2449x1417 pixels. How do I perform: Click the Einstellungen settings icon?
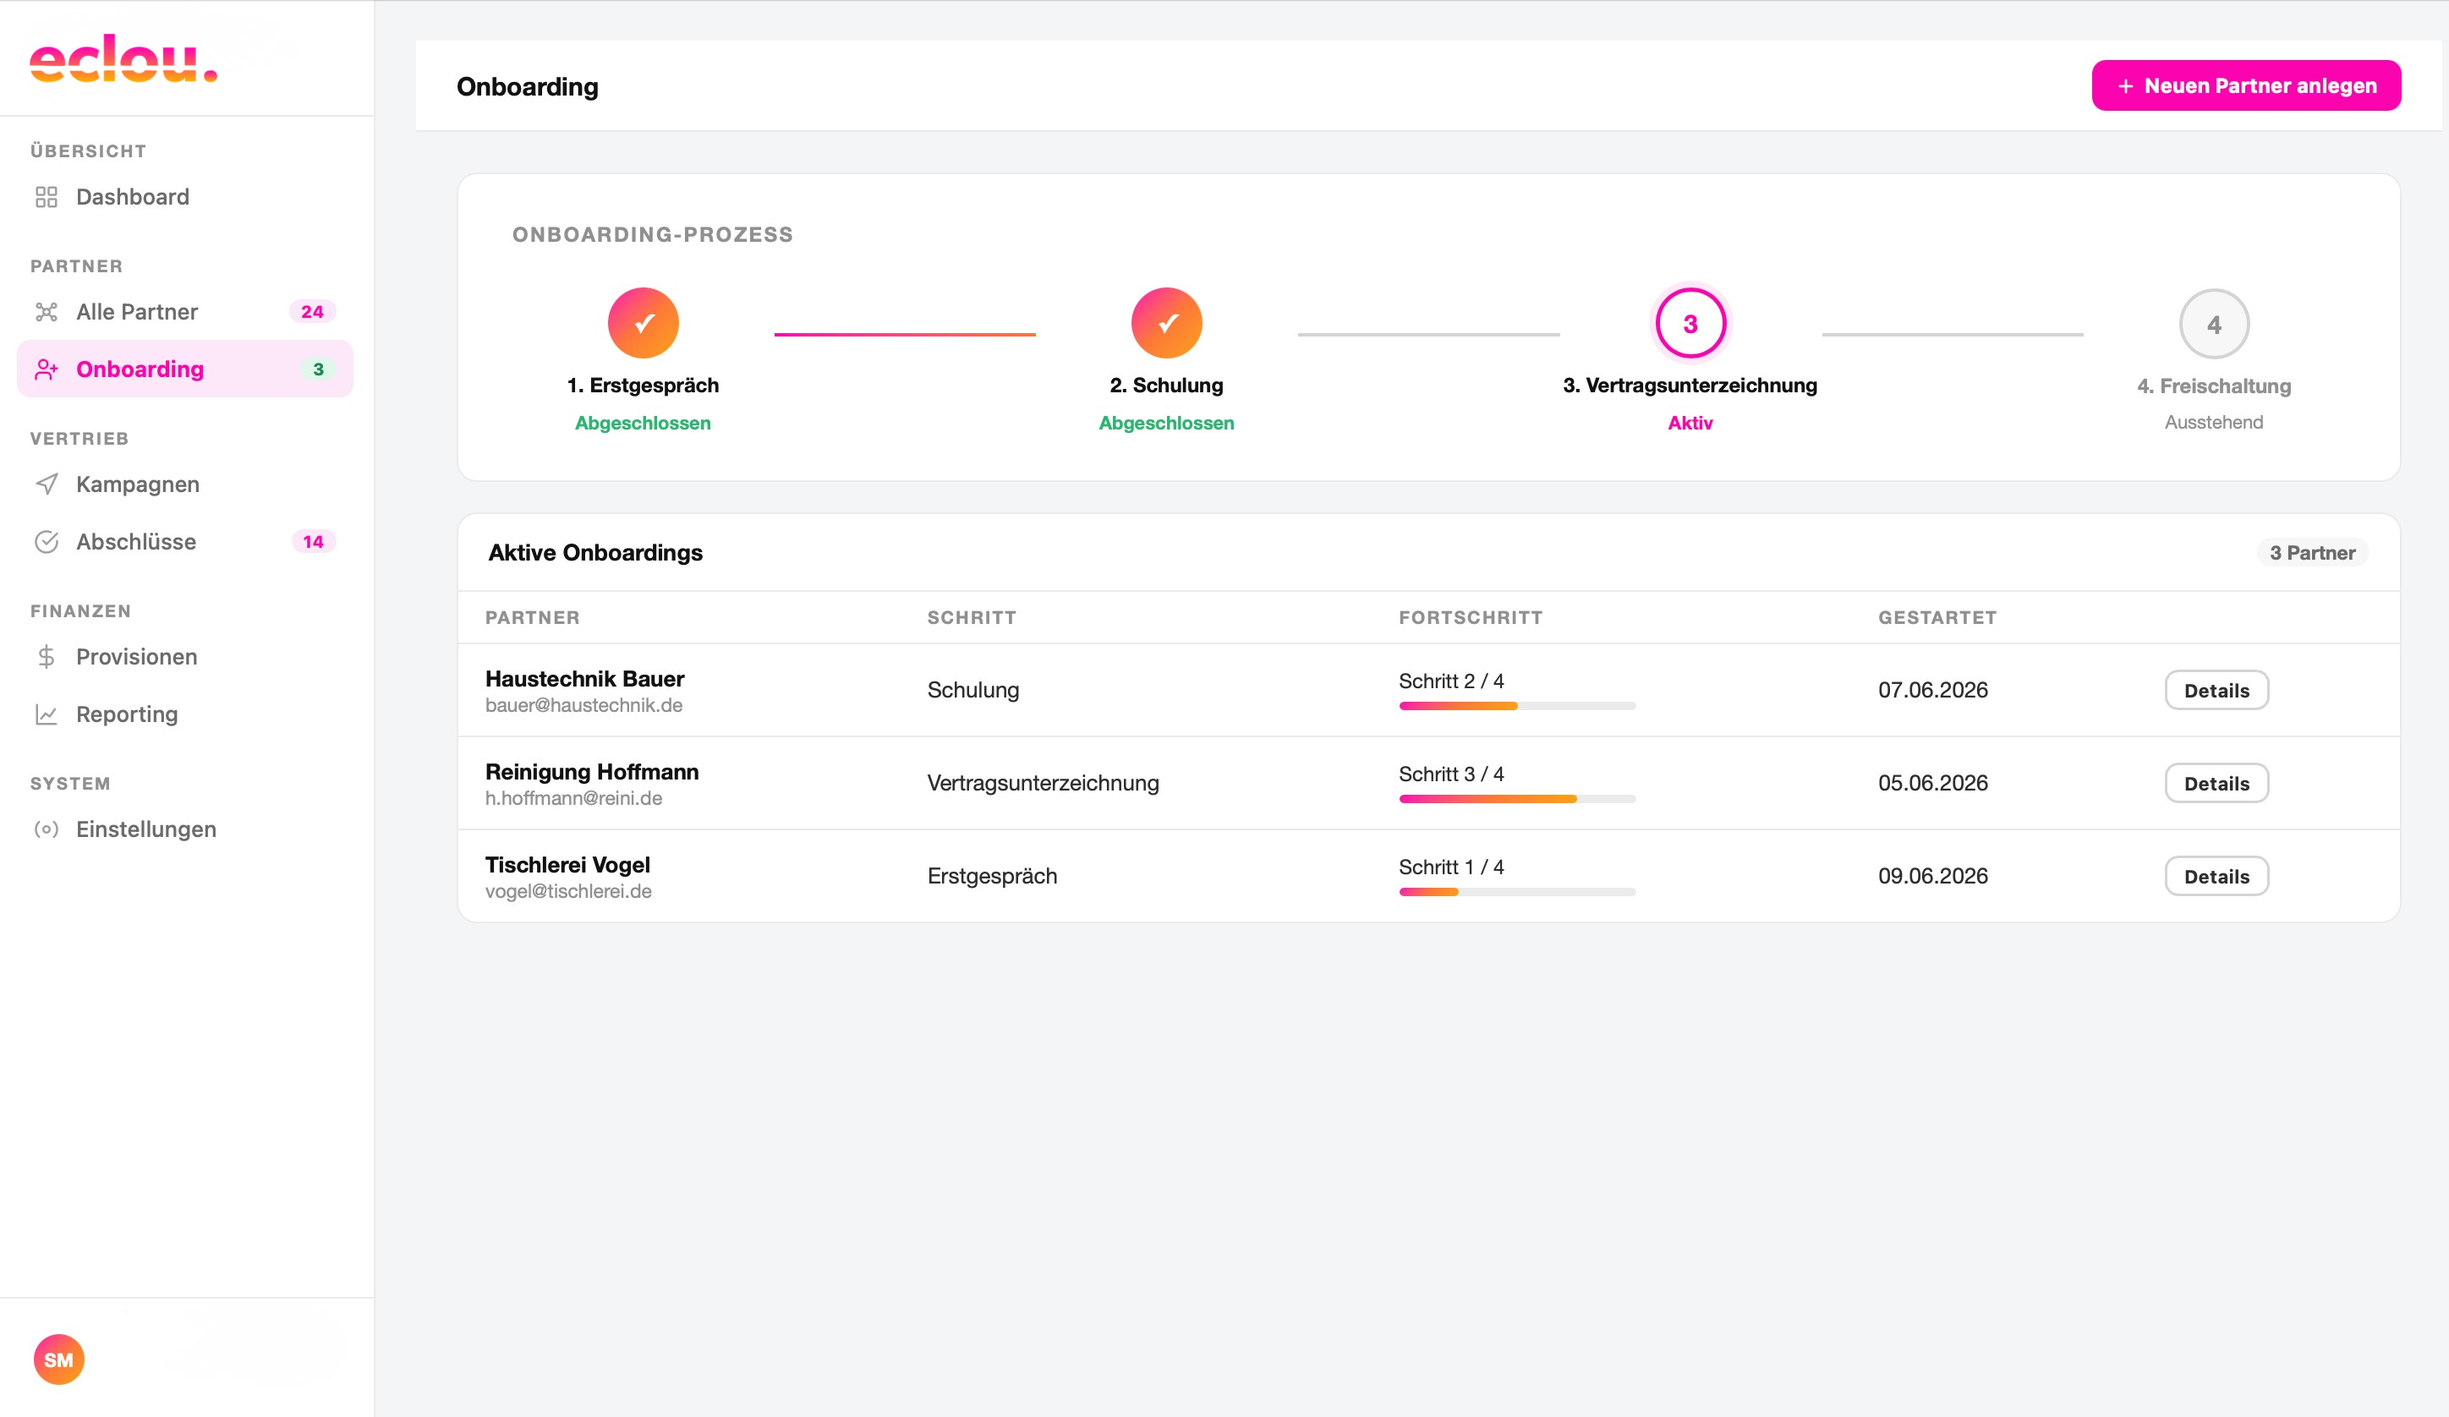tap(47, 829)
